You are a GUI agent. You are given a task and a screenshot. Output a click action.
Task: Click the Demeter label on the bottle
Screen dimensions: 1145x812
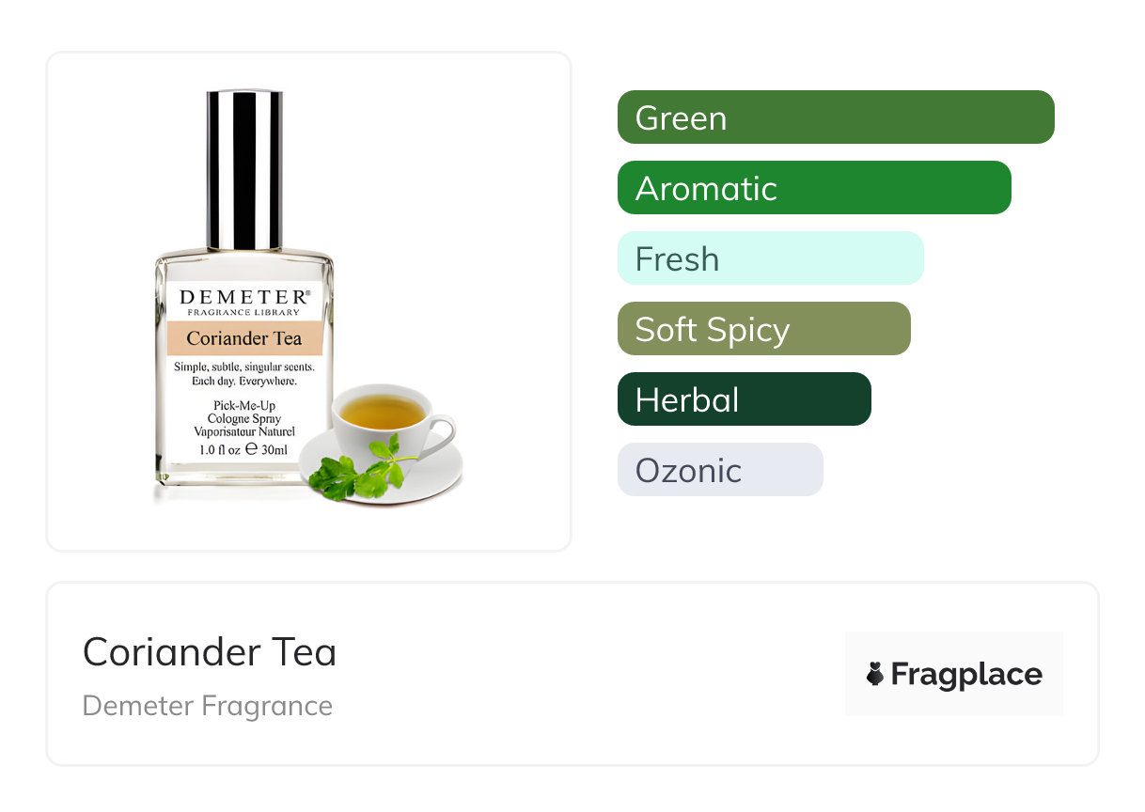click(x=244, y=297)
